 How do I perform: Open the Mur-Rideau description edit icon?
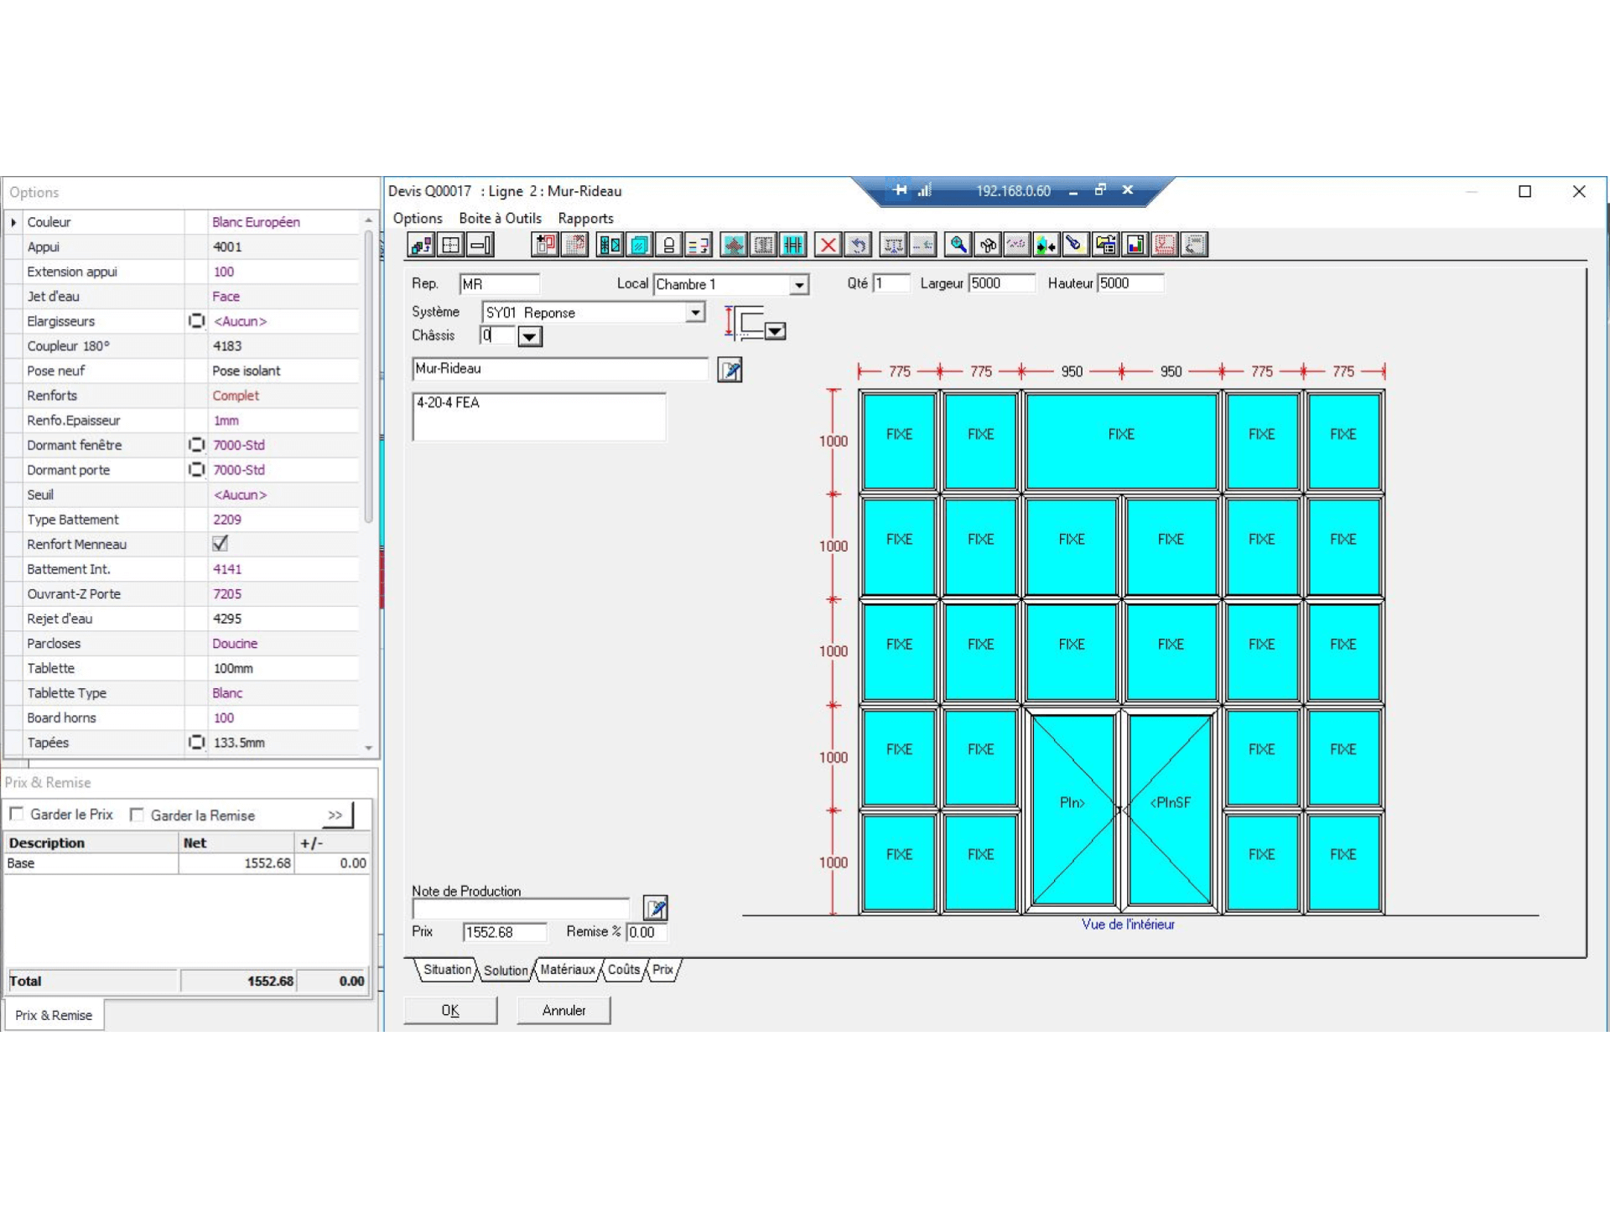730,370
